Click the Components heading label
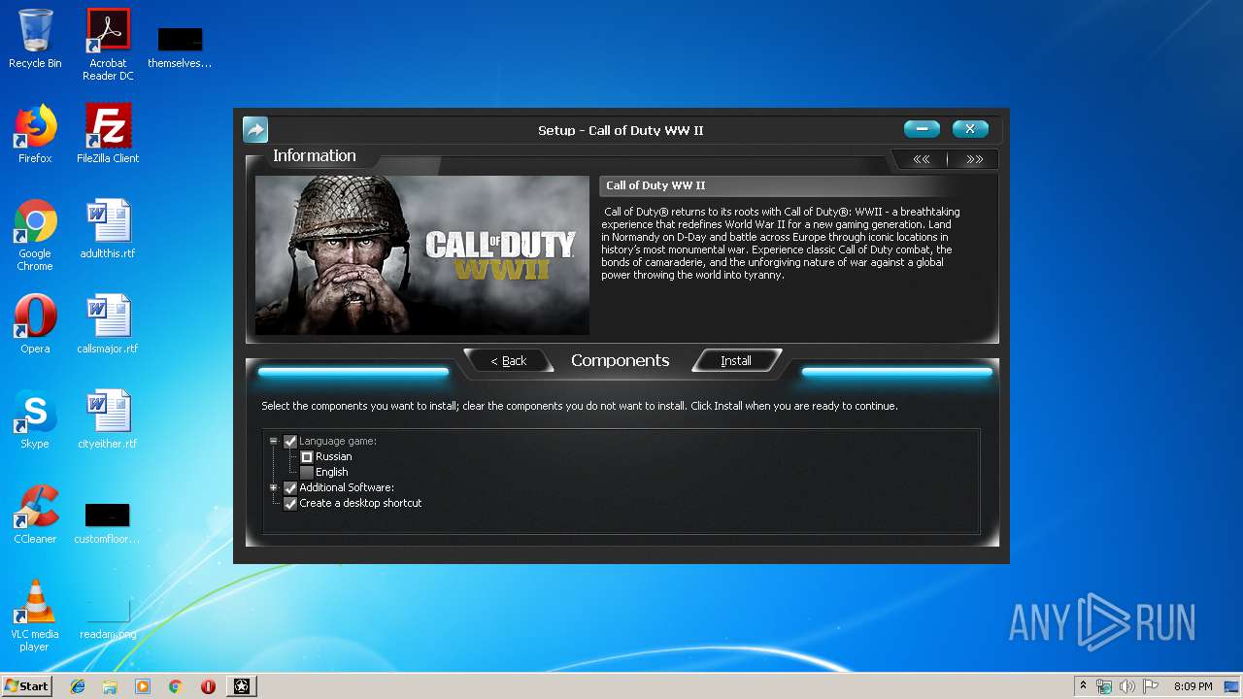 click(621, 360)
